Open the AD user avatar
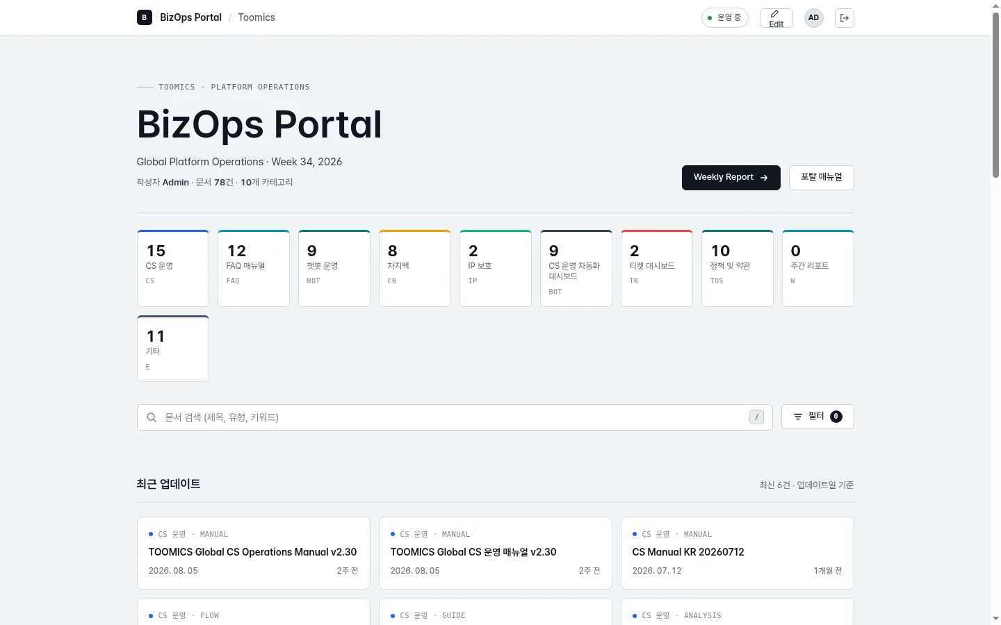This screenshot has height=625, width=1001. click(813, 18)
